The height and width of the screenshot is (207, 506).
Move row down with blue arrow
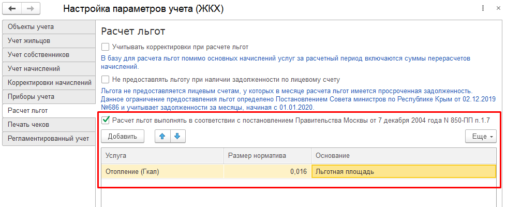[x=177, y=136]
